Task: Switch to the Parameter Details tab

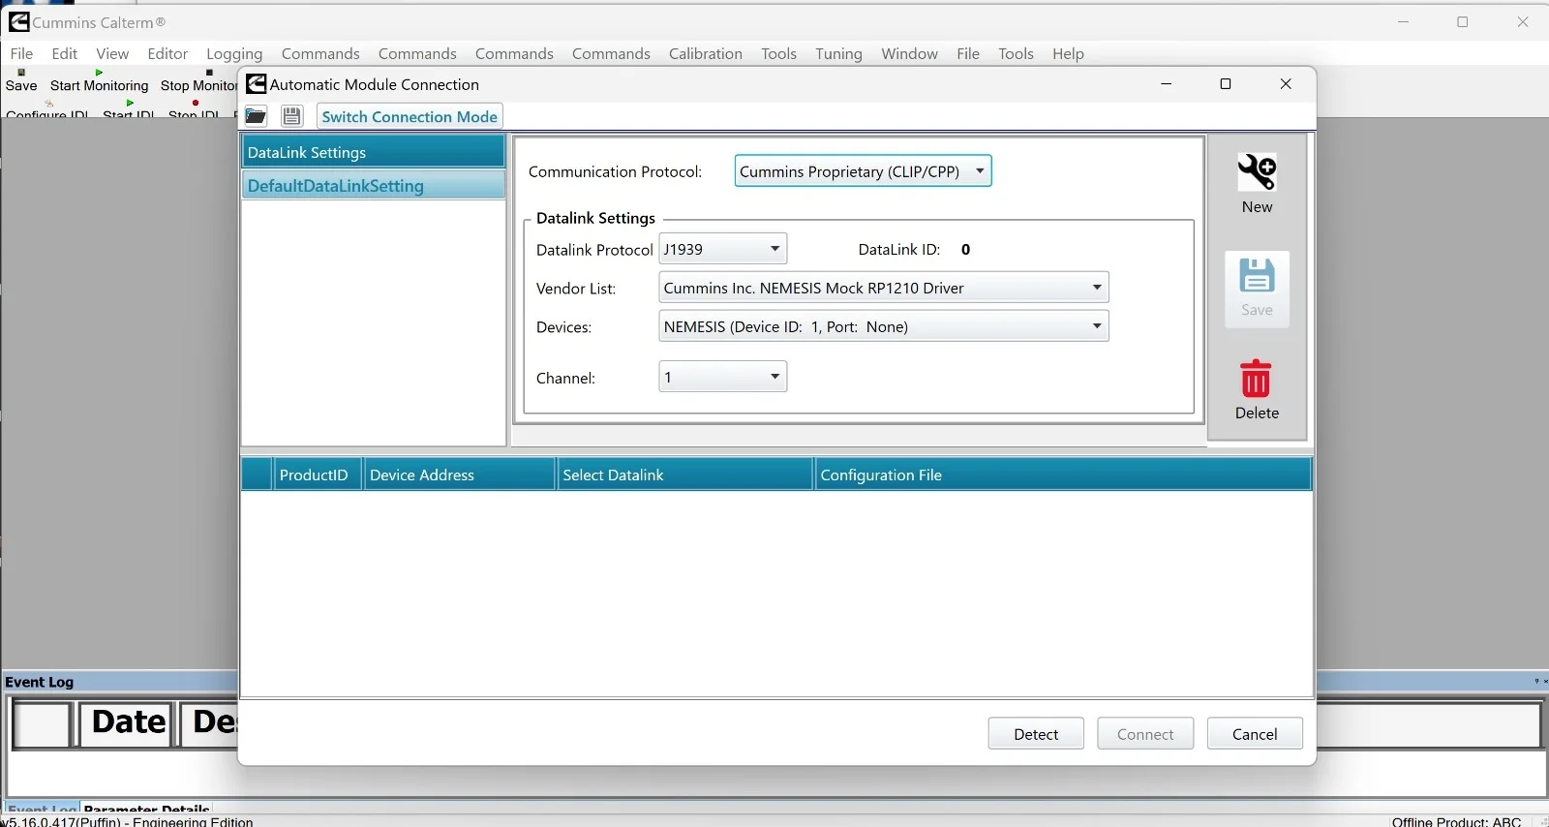Action: pyautogui.click(x=147, y=807)
